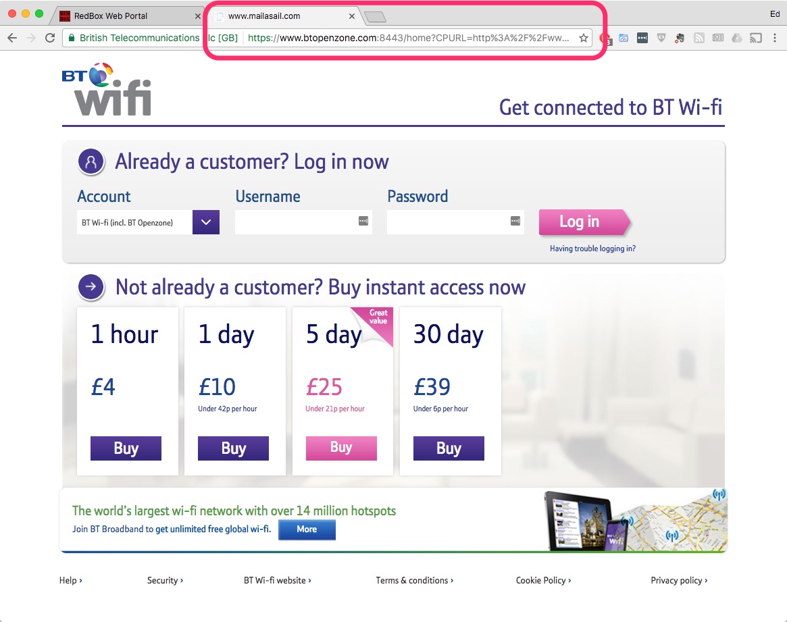Click the 'Under 6p per hour' text
The image size is (787, 622).
click(440, 409)
